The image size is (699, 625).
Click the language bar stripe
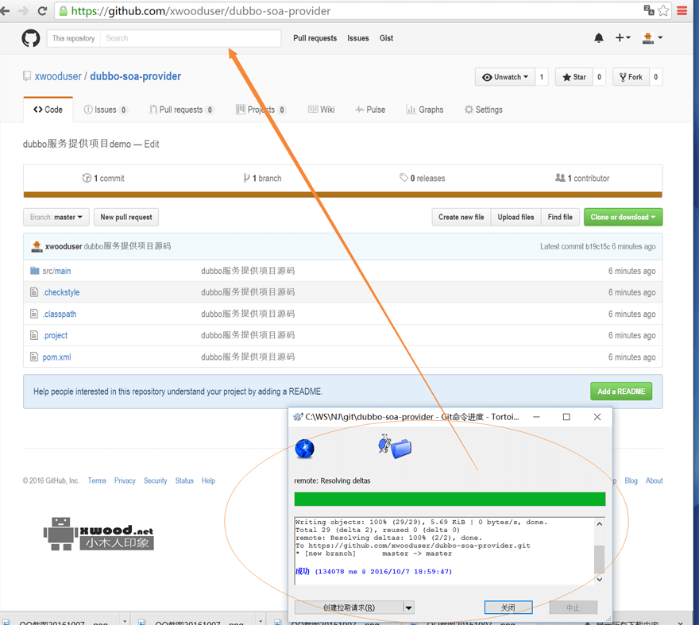coord(343,195)
